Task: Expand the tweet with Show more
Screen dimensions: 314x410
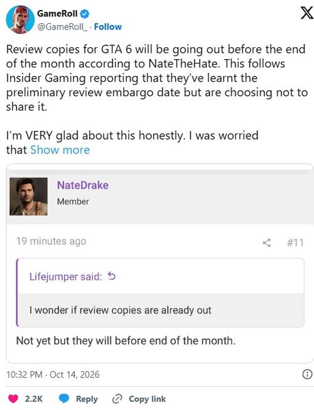Action: tap(60, 150)
